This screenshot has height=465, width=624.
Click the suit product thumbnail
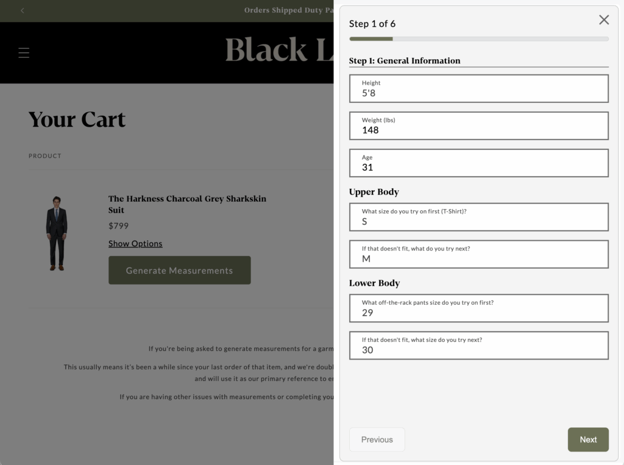point(57,233)
